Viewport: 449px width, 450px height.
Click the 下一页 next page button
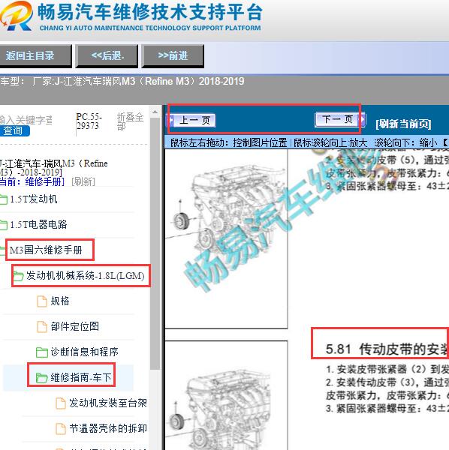tap(340, 119)
